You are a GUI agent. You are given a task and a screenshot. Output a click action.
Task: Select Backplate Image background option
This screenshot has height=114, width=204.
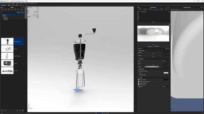point(139,75)
